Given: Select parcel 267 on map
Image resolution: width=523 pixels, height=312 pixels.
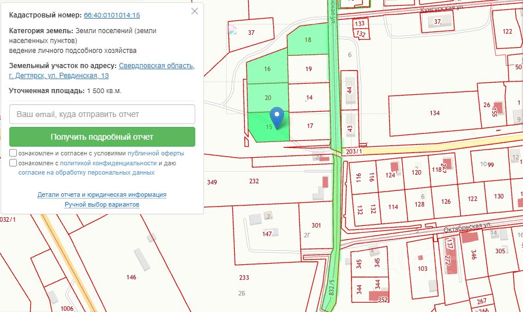Looking at the screenshot, I should point(481,302).
